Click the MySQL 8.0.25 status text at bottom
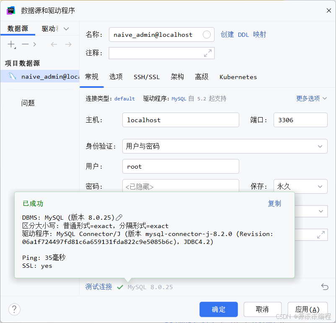Screen dimensions: 336x323 point(150,287)
